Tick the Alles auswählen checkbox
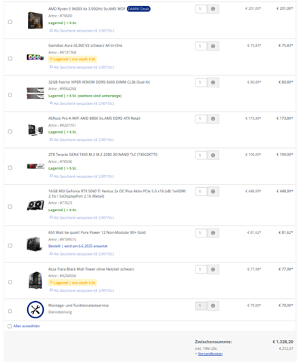This screenshot has height=362, width=298. point(10,327)
